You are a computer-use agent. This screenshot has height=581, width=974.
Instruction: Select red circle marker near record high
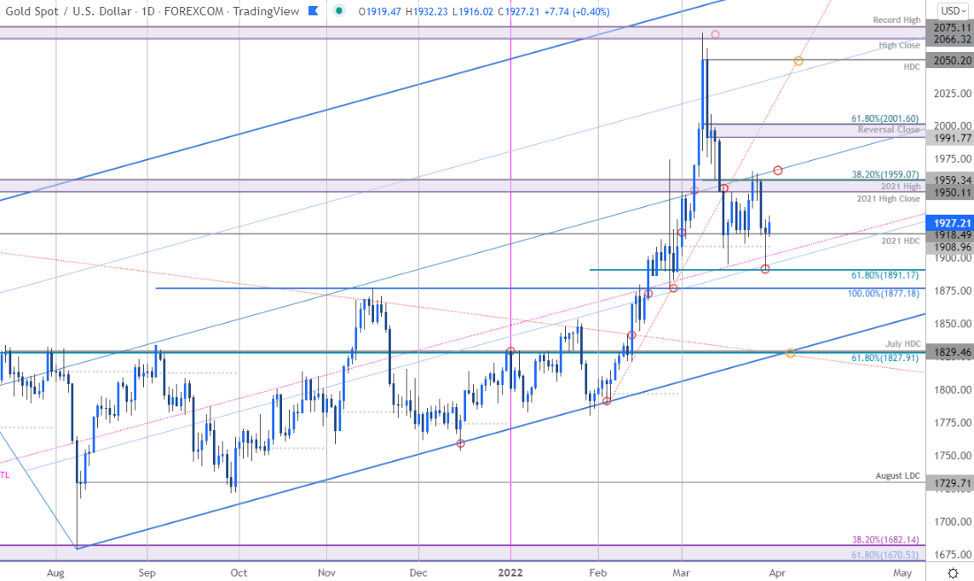(x=715, y=34)
